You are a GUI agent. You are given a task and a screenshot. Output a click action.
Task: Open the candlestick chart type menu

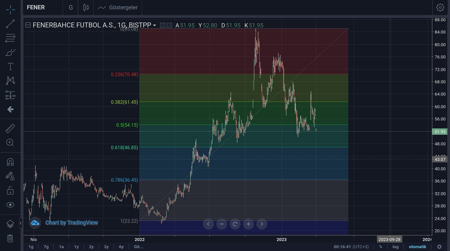click(x=86, y=7)
